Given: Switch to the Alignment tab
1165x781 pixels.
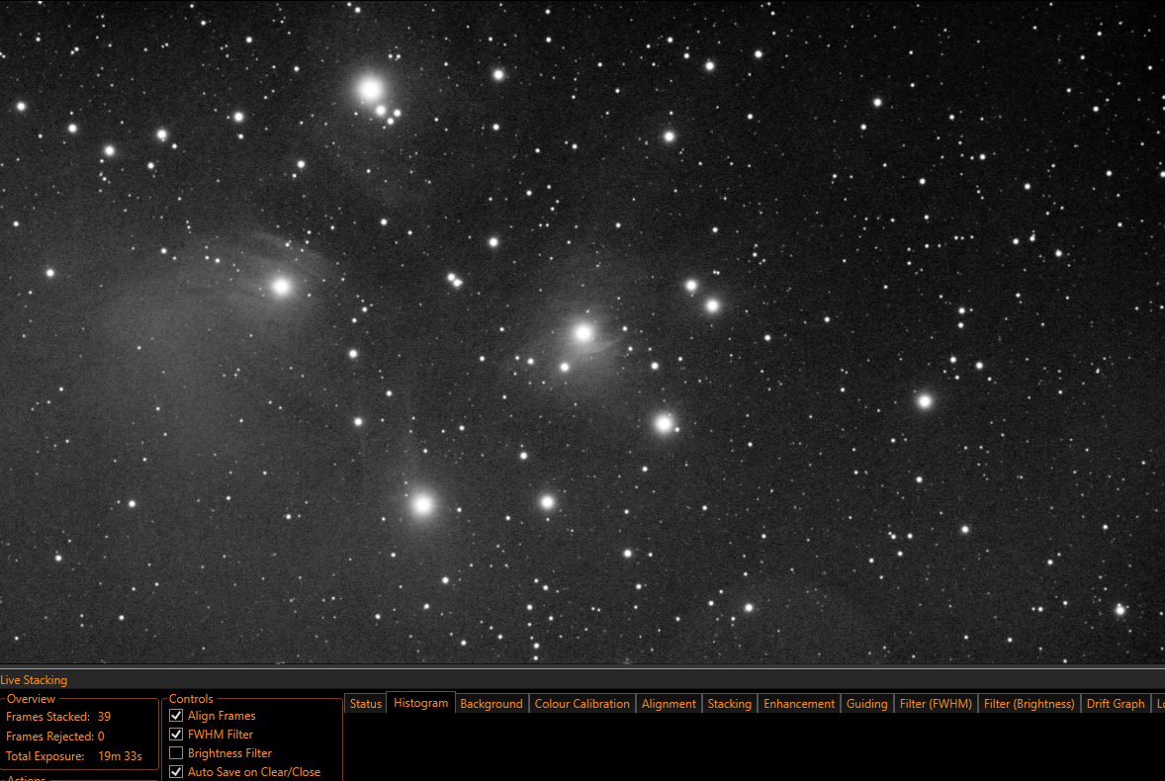Looking at the screenshot, I should [669, 704].
